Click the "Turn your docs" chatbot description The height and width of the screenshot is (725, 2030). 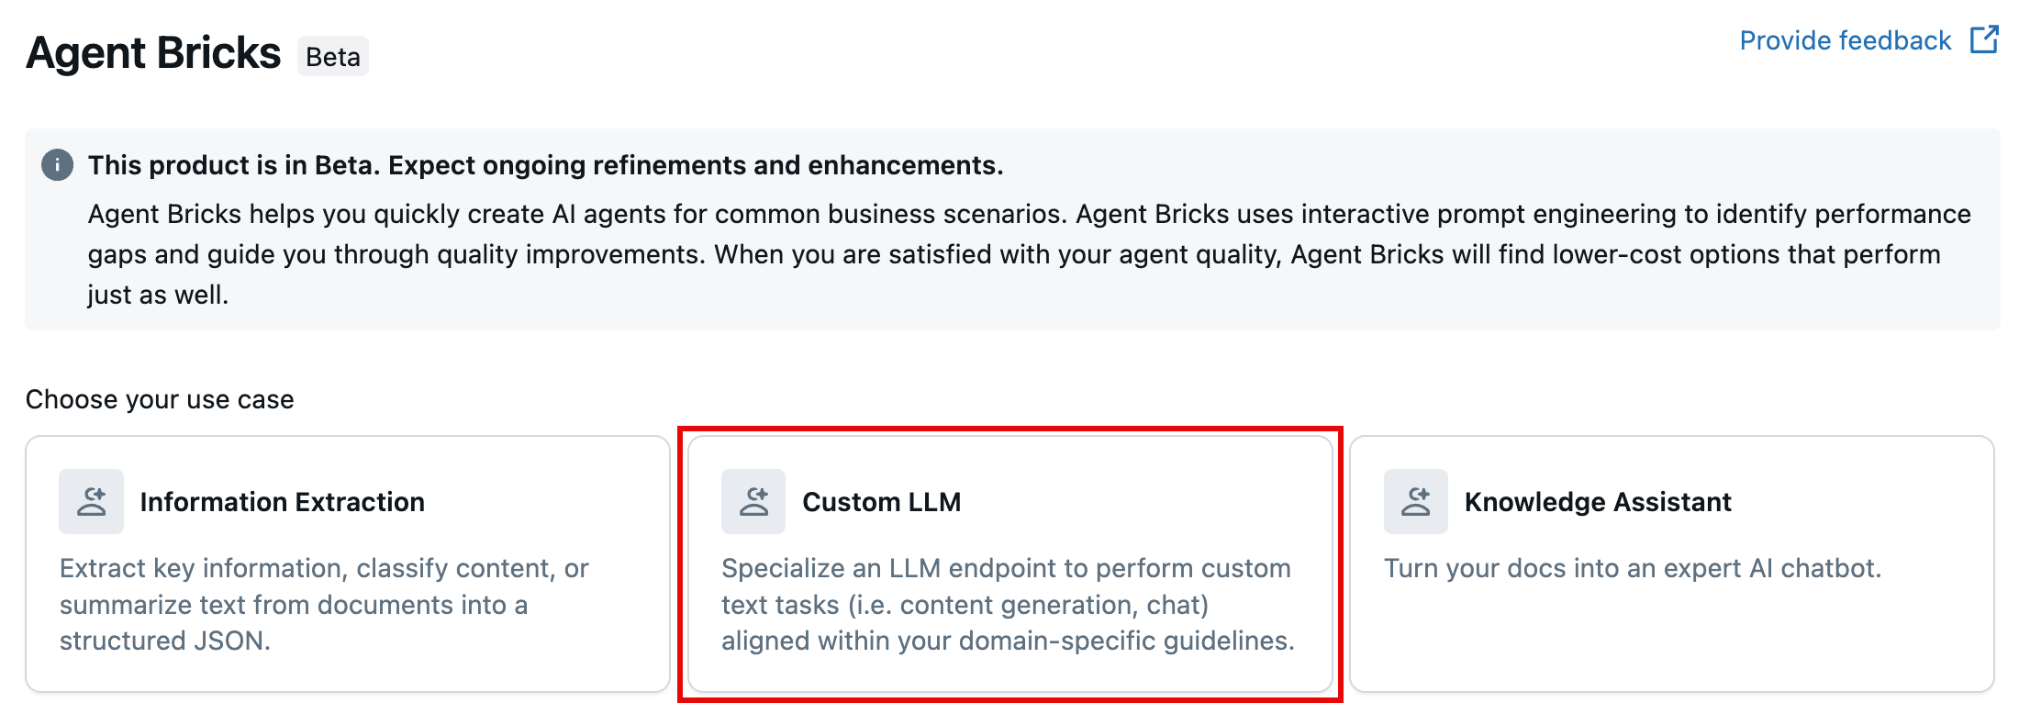click(x=1632, y=568)
